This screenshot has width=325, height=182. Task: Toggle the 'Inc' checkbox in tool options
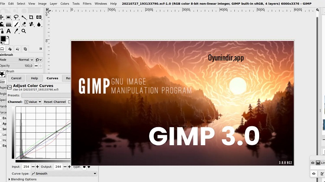[x=0, y=140]
